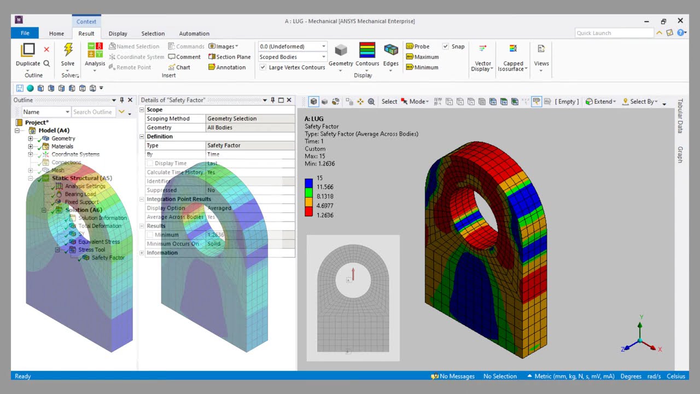700x394 pixels.
Task: Click the teal sphere icon in quick toolbar
Action: tap(30, 88)
